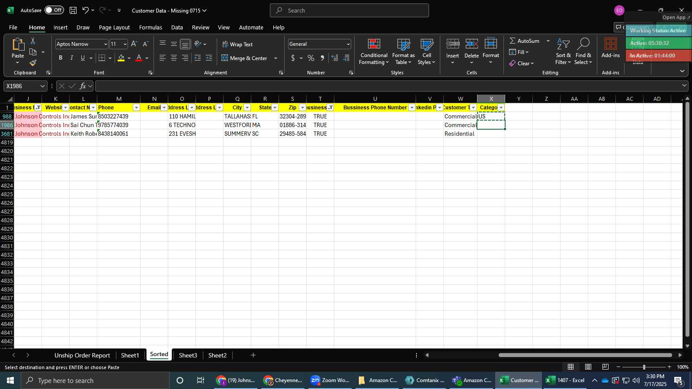
Task: Apply Percent Style icon
Action: (x=311, y=58)
